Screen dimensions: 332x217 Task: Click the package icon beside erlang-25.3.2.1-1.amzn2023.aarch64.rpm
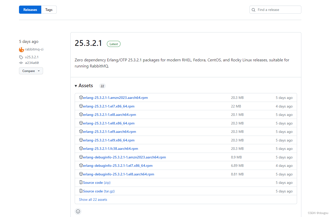[81, 97]
